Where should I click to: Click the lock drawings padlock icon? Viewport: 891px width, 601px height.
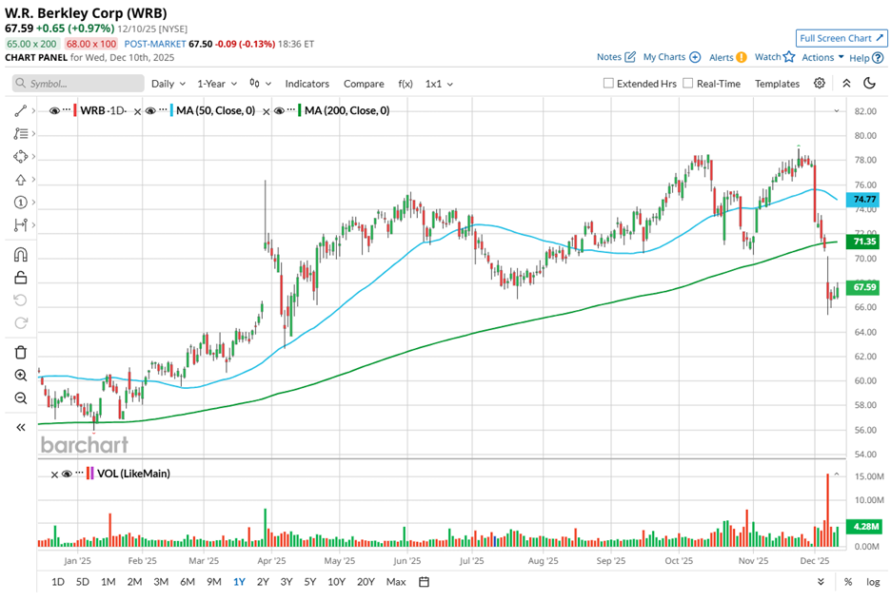point(20,279)
